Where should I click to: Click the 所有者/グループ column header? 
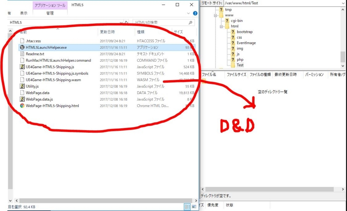pos(337,75)
